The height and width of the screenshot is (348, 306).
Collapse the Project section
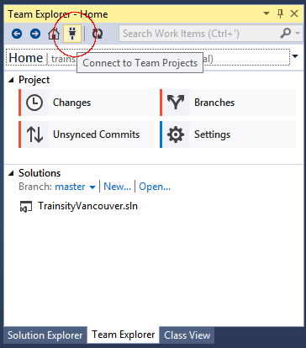(x=11, y=80)
